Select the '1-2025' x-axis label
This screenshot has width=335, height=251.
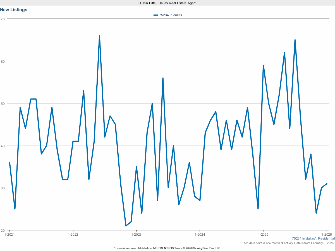tap(263, 235)
